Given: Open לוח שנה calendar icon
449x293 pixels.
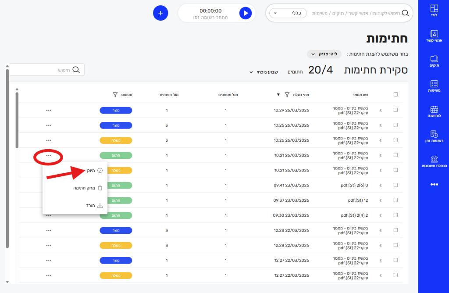Looking at the screenshot, I should pyautogui.click(x=434, y=112).
